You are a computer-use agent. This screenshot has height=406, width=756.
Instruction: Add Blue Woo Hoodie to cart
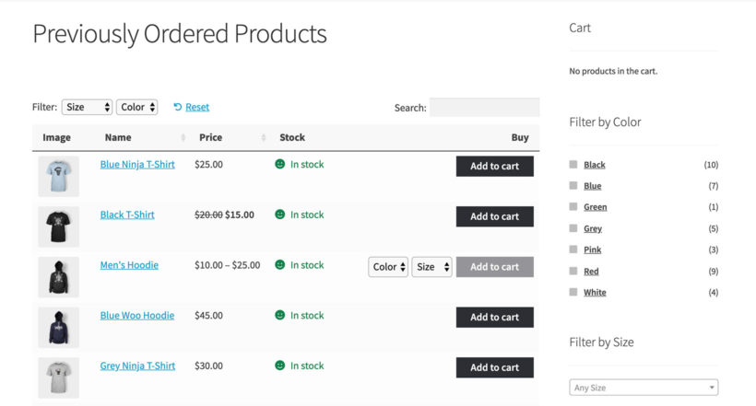[495, 317]
